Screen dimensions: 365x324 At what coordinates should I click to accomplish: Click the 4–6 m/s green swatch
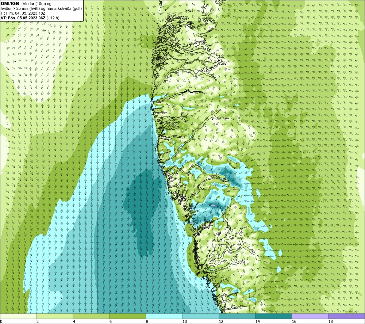pos(91,316)
